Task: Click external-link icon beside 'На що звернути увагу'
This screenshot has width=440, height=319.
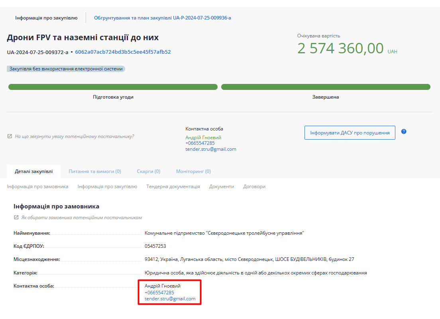Action: point(10,136)
